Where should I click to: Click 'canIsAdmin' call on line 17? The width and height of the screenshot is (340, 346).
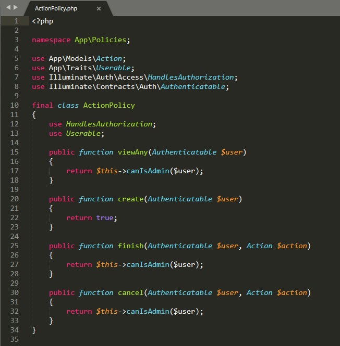tap(148, 171)
